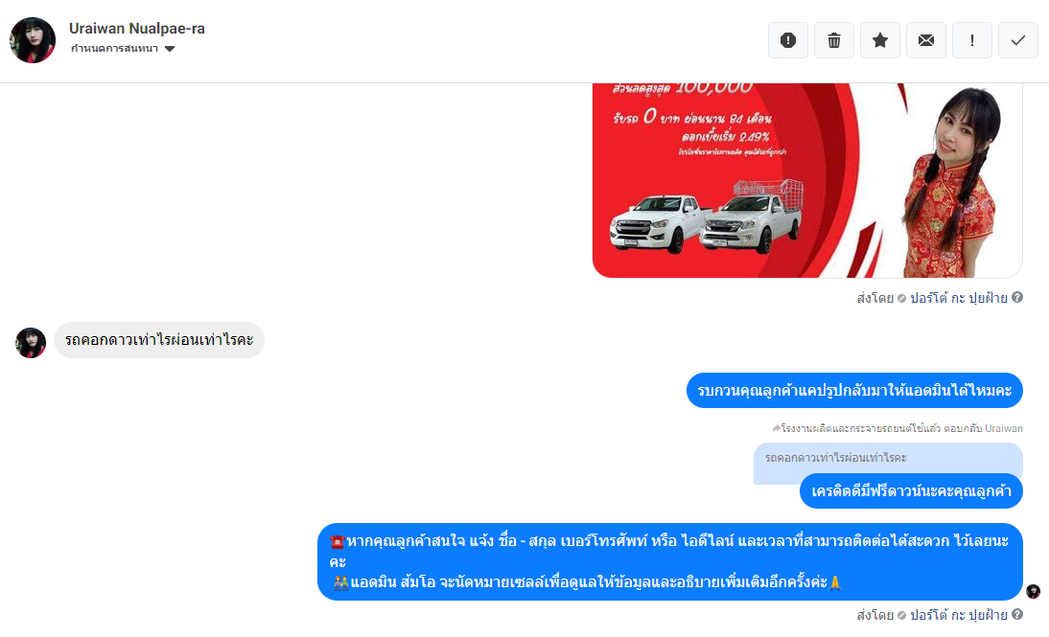The width and height of the screenshot is (1049, 637).
Task: Mark as unread with the envelope icon
Action: [926, 41]
